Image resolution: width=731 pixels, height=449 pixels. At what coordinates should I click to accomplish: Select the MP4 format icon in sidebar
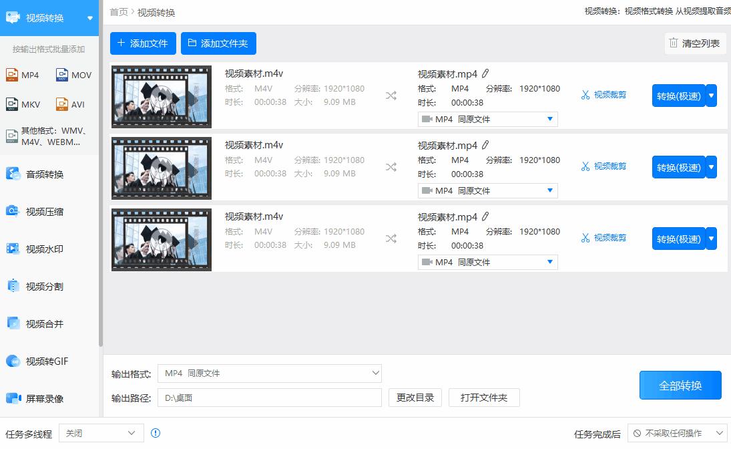(x=12, y=75)
